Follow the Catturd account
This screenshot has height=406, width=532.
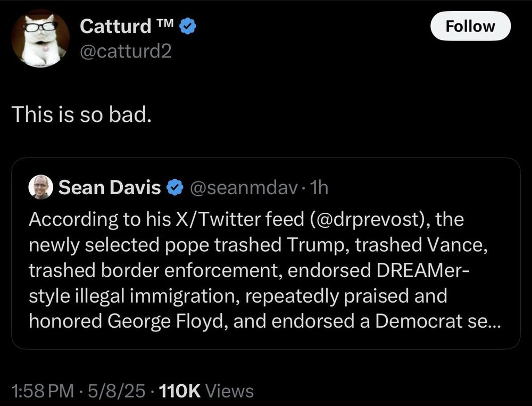point(470,26)
